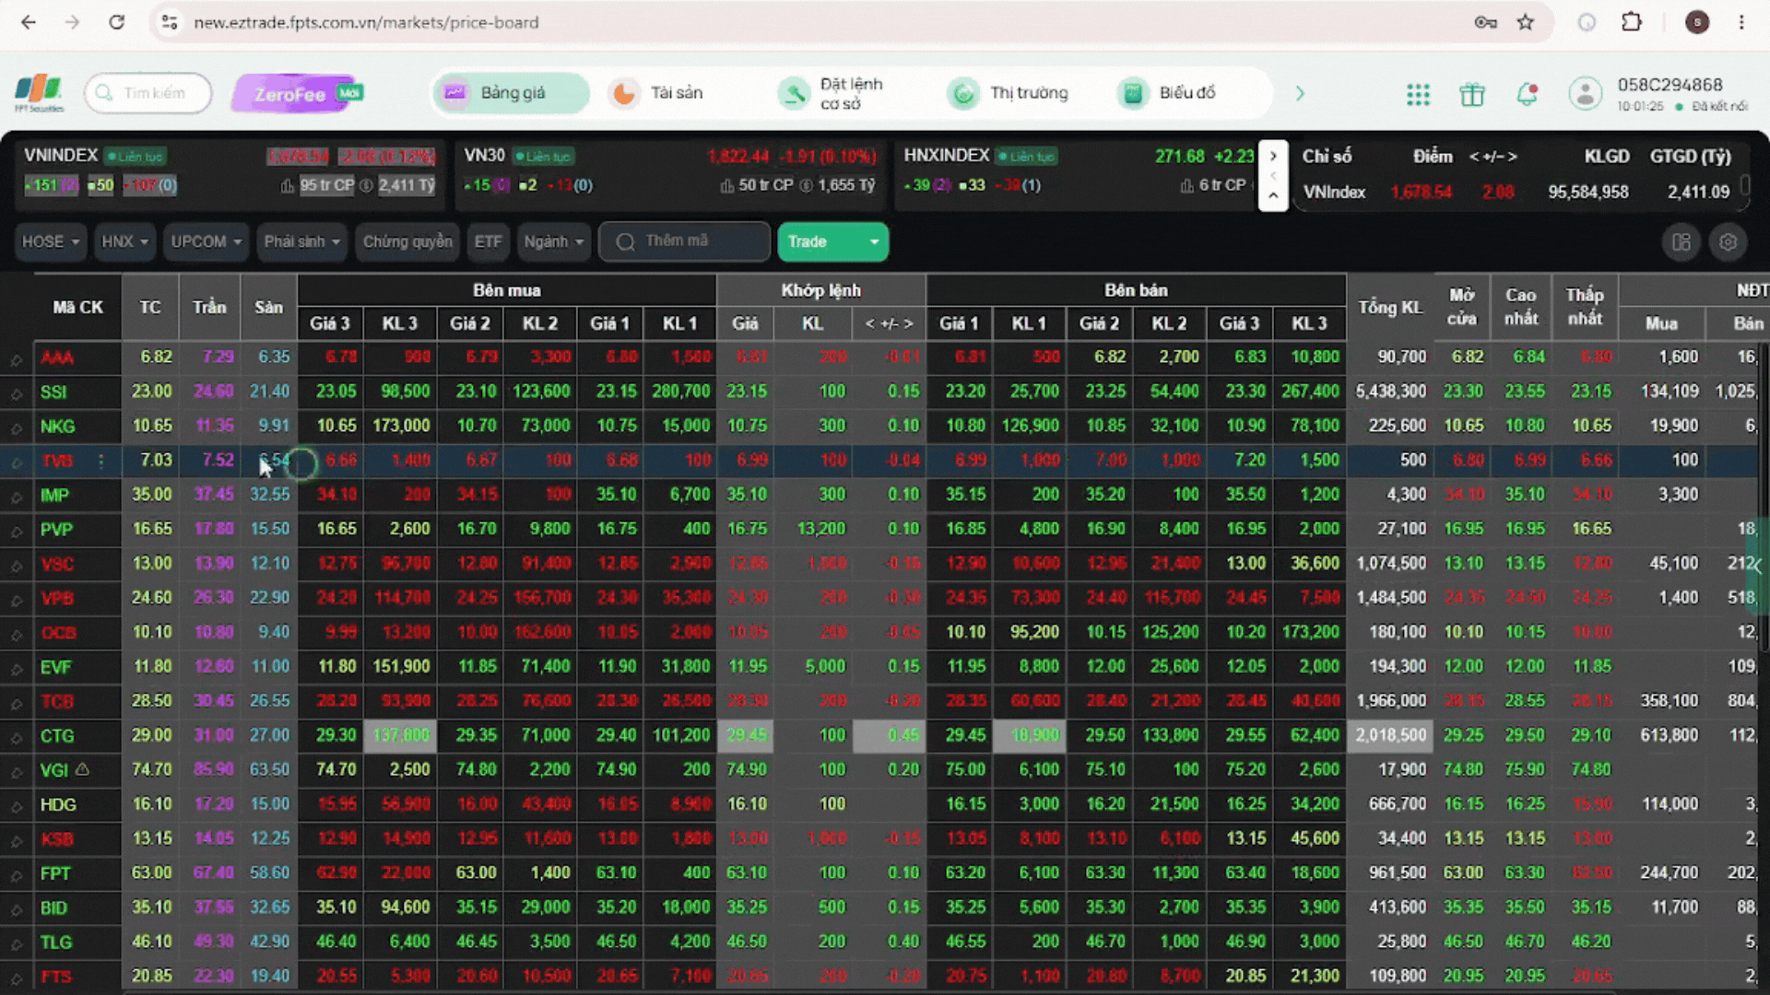Open the Bảng giá tab
The height and width of the screenshot is (995, 1770).
click(x=512, y=93)
